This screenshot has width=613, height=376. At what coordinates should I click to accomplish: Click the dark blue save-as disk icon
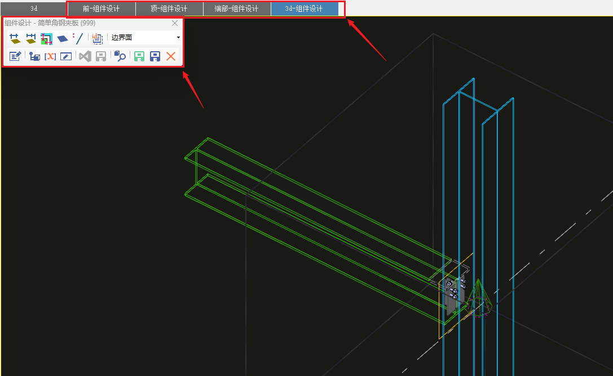155,56
